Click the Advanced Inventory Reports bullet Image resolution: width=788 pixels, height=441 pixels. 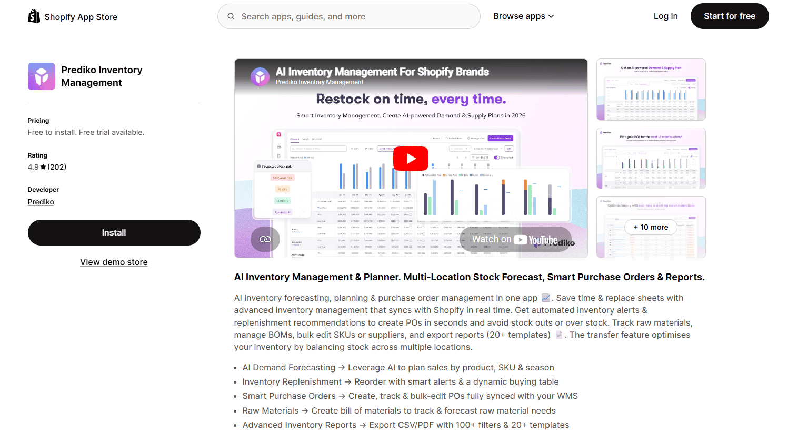406,425
